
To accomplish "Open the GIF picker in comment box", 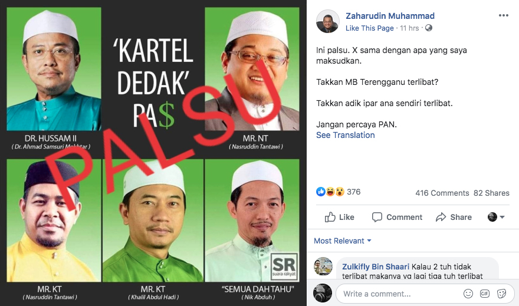I will tap(485, 294).
